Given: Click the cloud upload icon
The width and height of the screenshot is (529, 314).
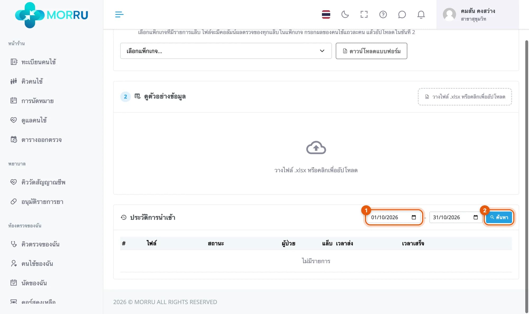Looking at the screenshot, I should tap(316, 147).
